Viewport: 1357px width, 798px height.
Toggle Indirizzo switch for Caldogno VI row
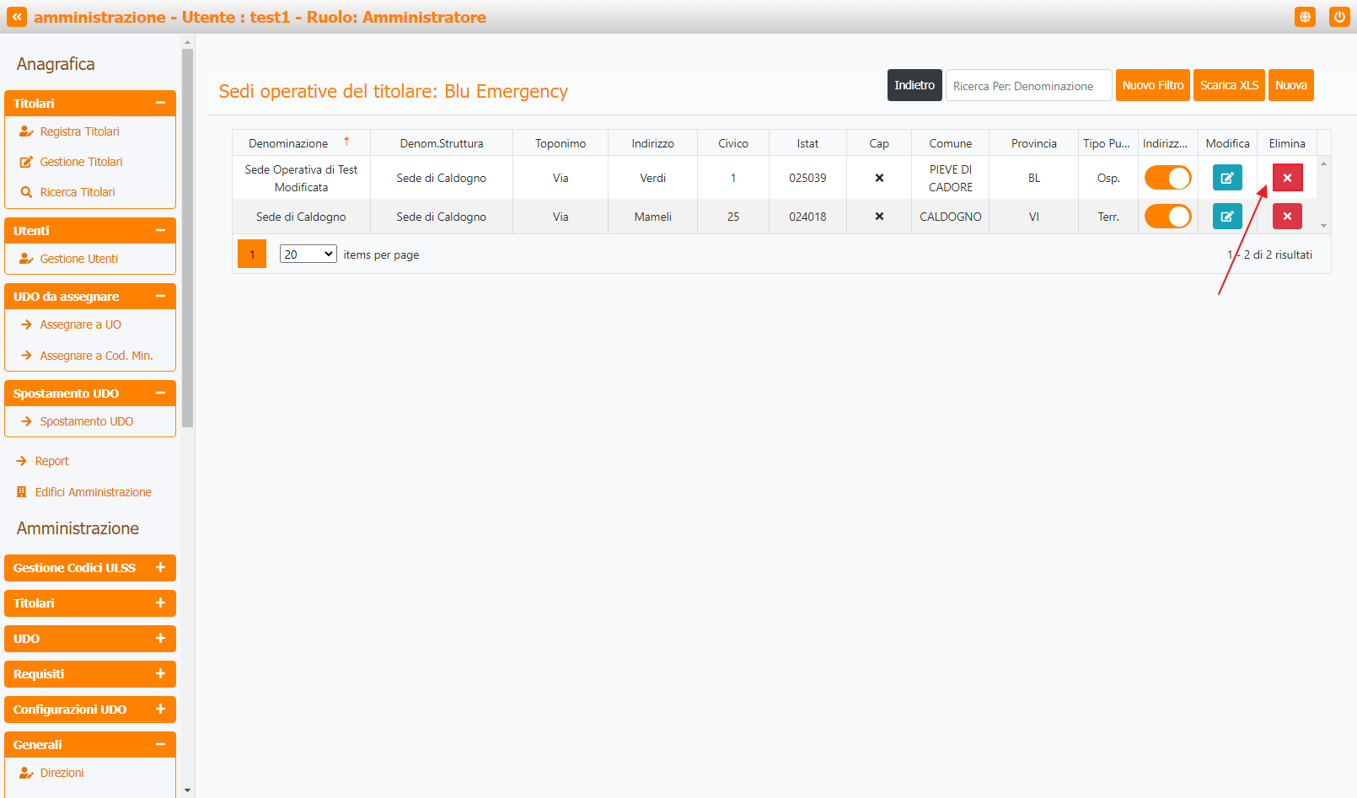(1167, 217)
